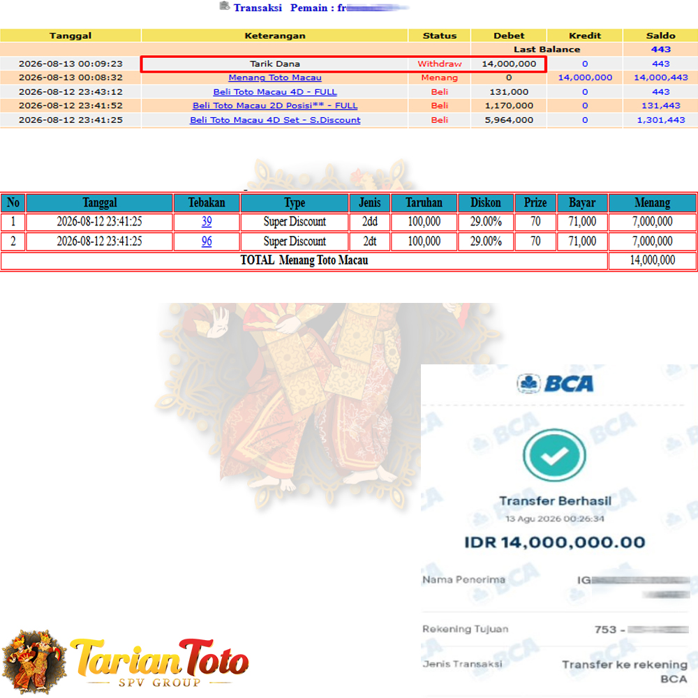Click the debet value 14,000,000 in Withdraw row
The image size is (698, 698).
(x=509, y=64)
